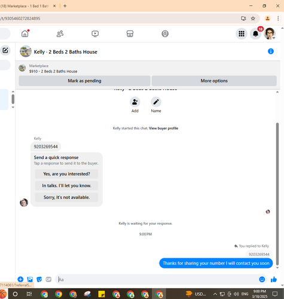Open Sticky Notes on the taskbar

point(102,294)
